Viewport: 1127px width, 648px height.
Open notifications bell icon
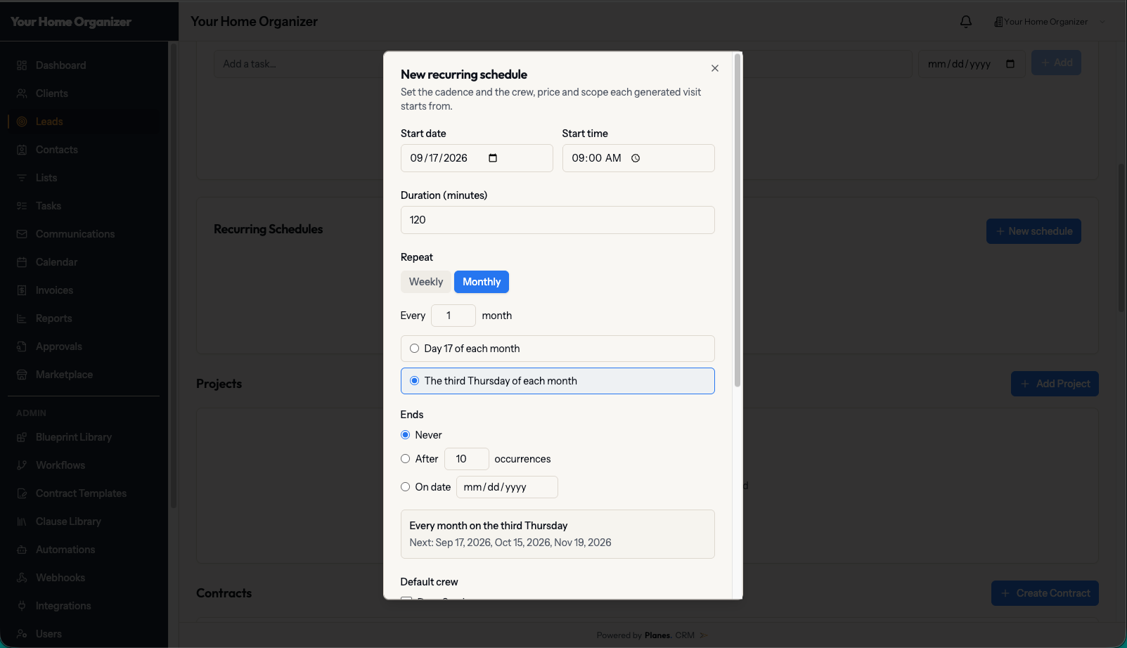coord(966,22)
